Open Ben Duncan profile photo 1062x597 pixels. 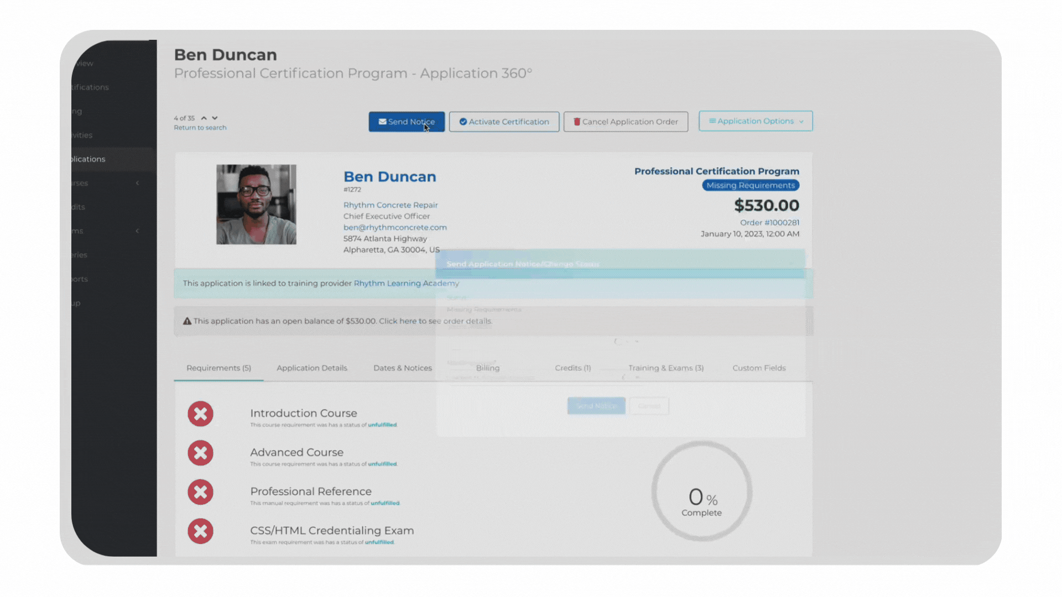(x=256, y=205)
